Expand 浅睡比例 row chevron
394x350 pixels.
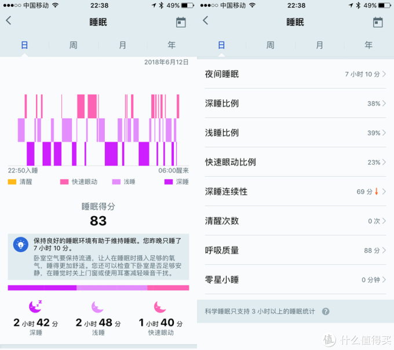[384, 133]
